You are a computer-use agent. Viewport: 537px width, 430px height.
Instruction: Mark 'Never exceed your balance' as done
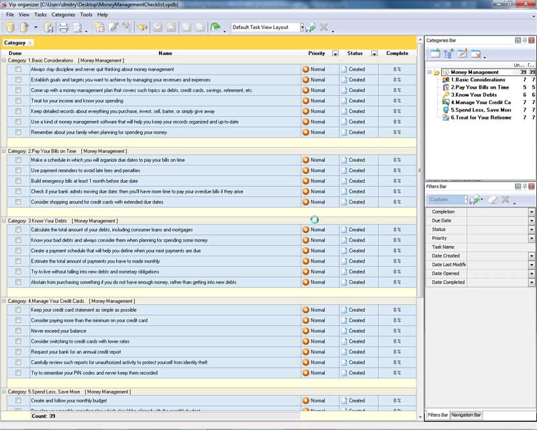click(x=18, y=331)
